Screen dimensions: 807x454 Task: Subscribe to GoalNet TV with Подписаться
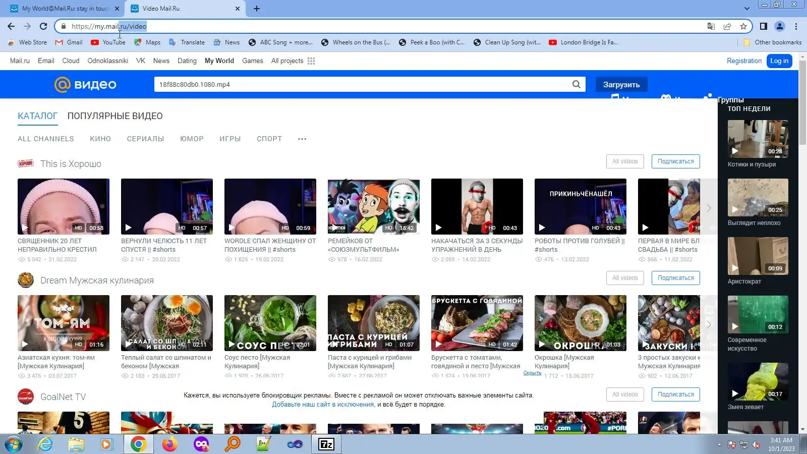(x=676, y=394)
